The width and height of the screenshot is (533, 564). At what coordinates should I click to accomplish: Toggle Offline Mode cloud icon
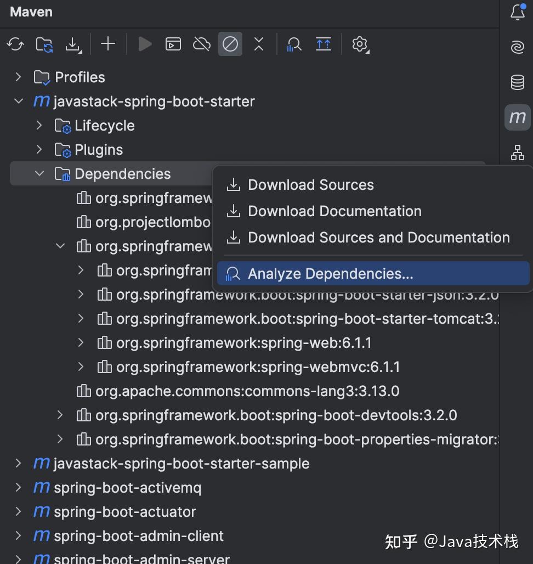click(x=202, y=44)
